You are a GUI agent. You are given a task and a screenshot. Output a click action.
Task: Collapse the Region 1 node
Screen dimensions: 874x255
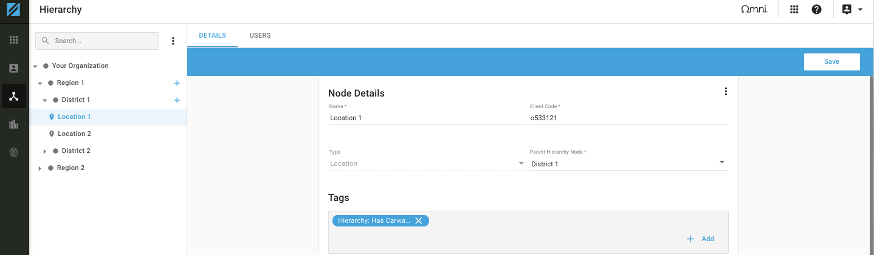[40, 83]
